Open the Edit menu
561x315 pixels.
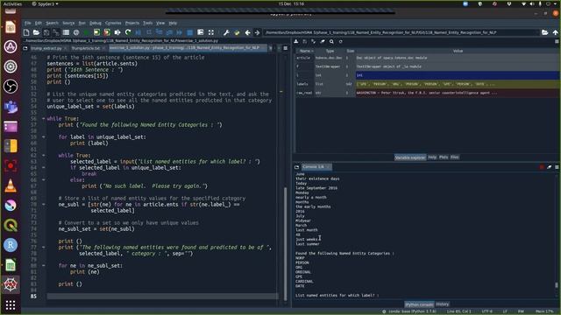click(x=39, y=23)
